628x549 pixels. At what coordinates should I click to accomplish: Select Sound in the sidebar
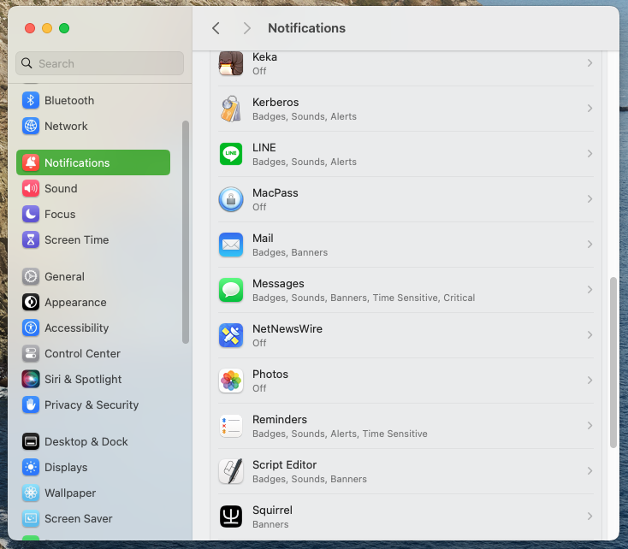[x=61, y=188]
